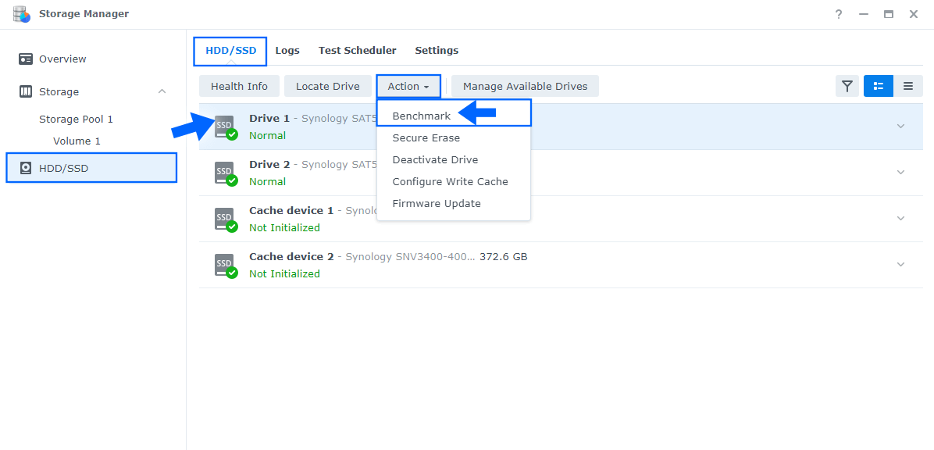
Task: Select the HDD/SSD tab
Action: click(230, 52)
